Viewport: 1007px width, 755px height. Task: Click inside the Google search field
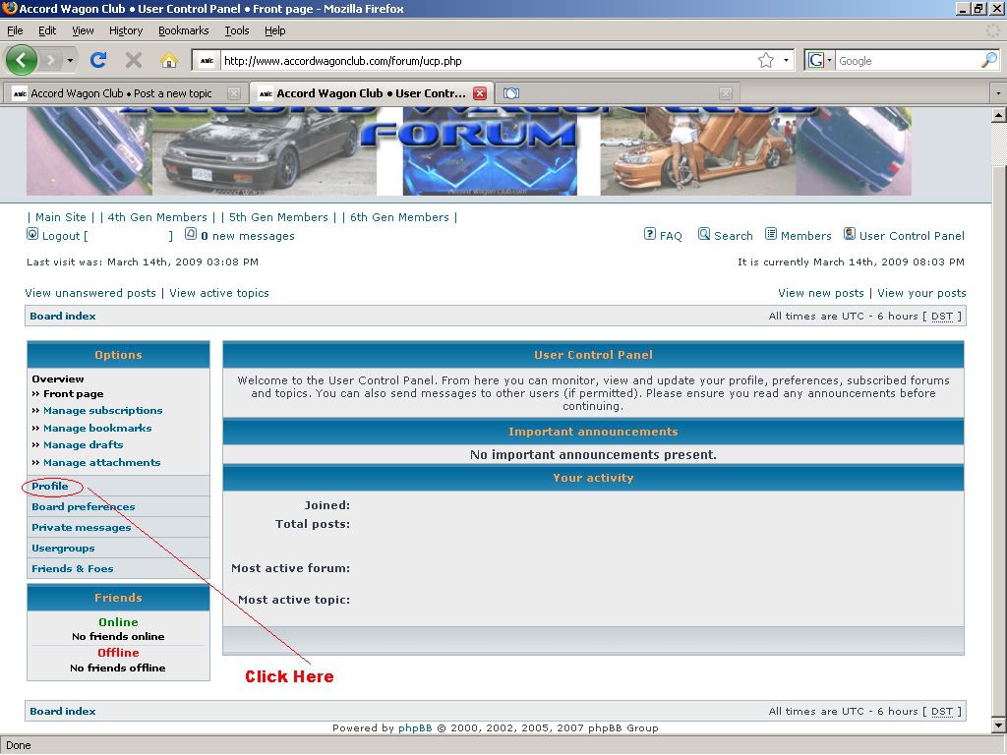coord(908,61)
